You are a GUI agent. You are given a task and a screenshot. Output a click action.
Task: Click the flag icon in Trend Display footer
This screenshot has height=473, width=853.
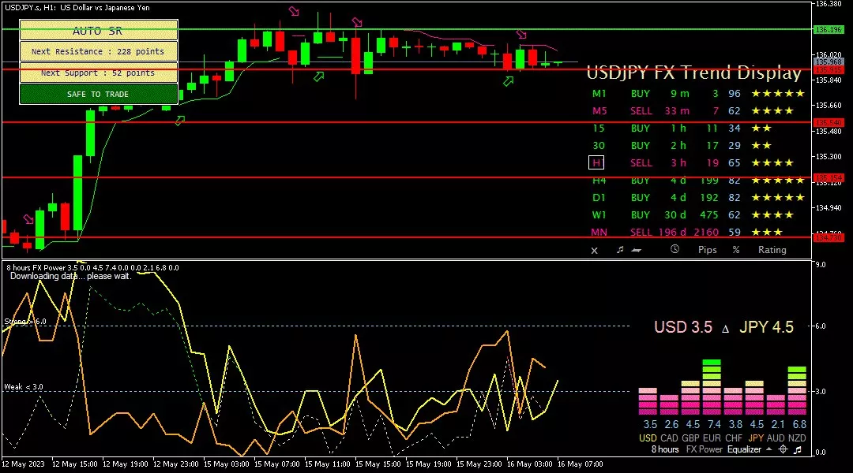637,250
